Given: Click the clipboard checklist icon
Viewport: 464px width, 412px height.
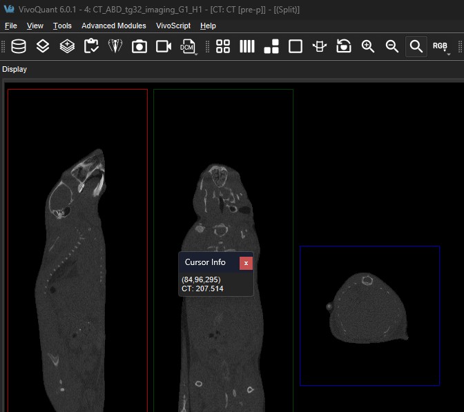Looking at the screenshot, I should coord(91,46).
